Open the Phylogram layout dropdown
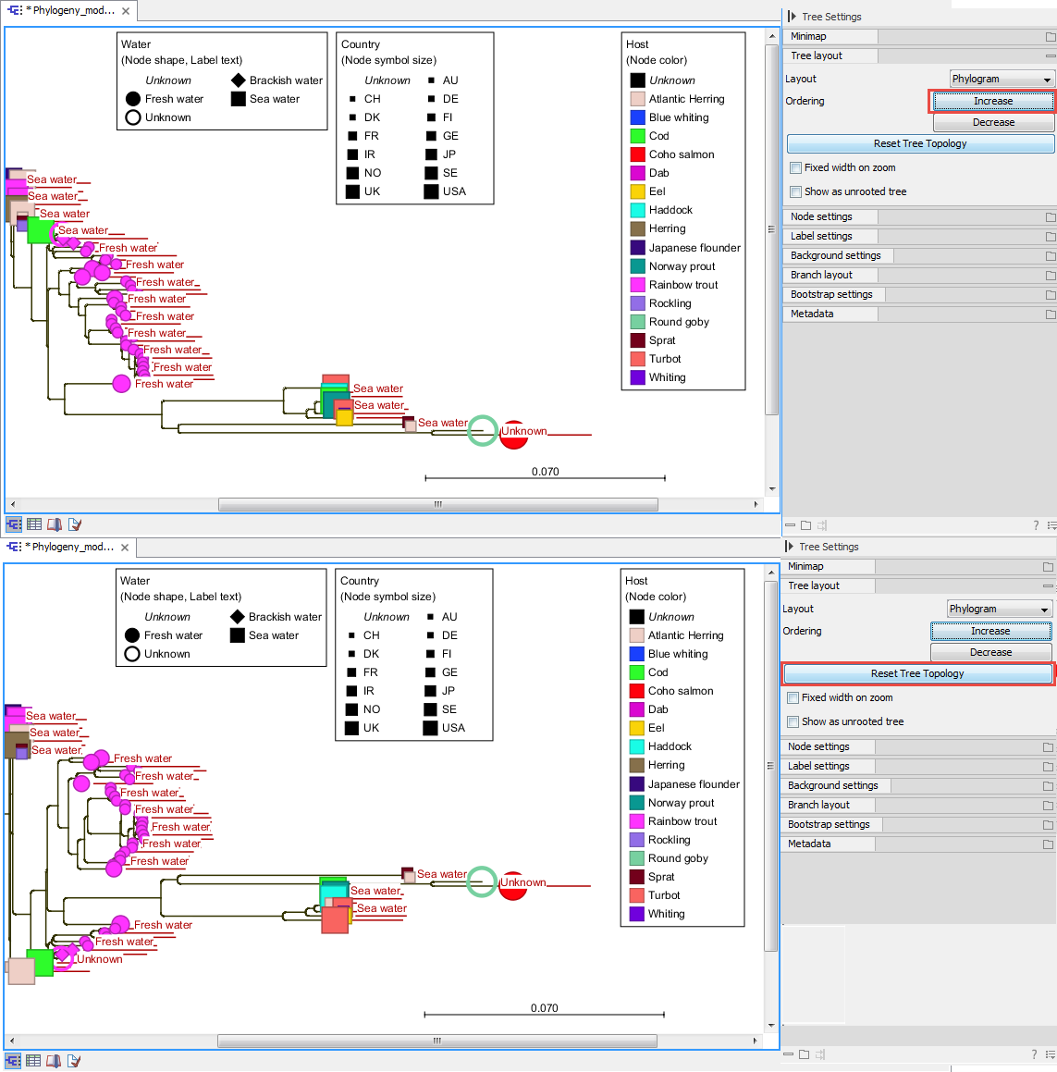This screenshot has width=1057, height=1072. (x=1001, y=79)
